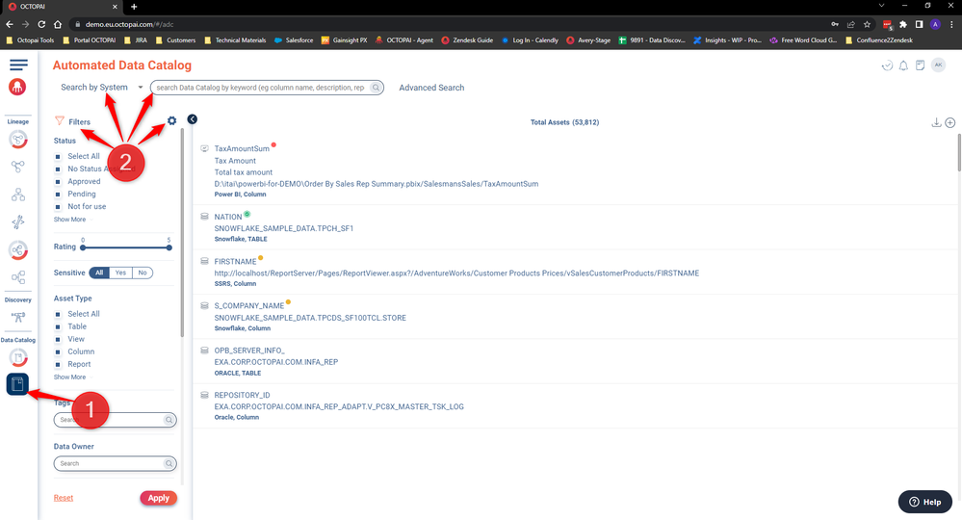The image size is (962, 520).
Task: Open the filter settings gear icon
Action: pyautogui.click(x=171, y=120)
